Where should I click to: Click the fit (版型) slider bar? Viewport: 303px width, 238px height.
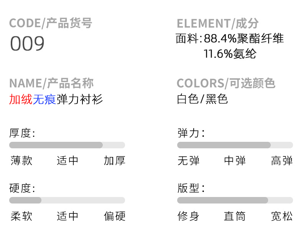(235, 200)
